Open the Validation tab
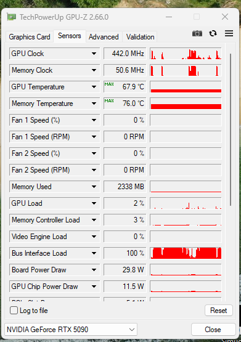Screen dimensions: 241x342 [141, 36]
